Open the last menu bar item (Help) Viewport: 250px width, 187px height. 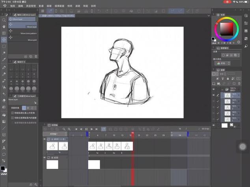pyautogui.click(x=93, y=6)
